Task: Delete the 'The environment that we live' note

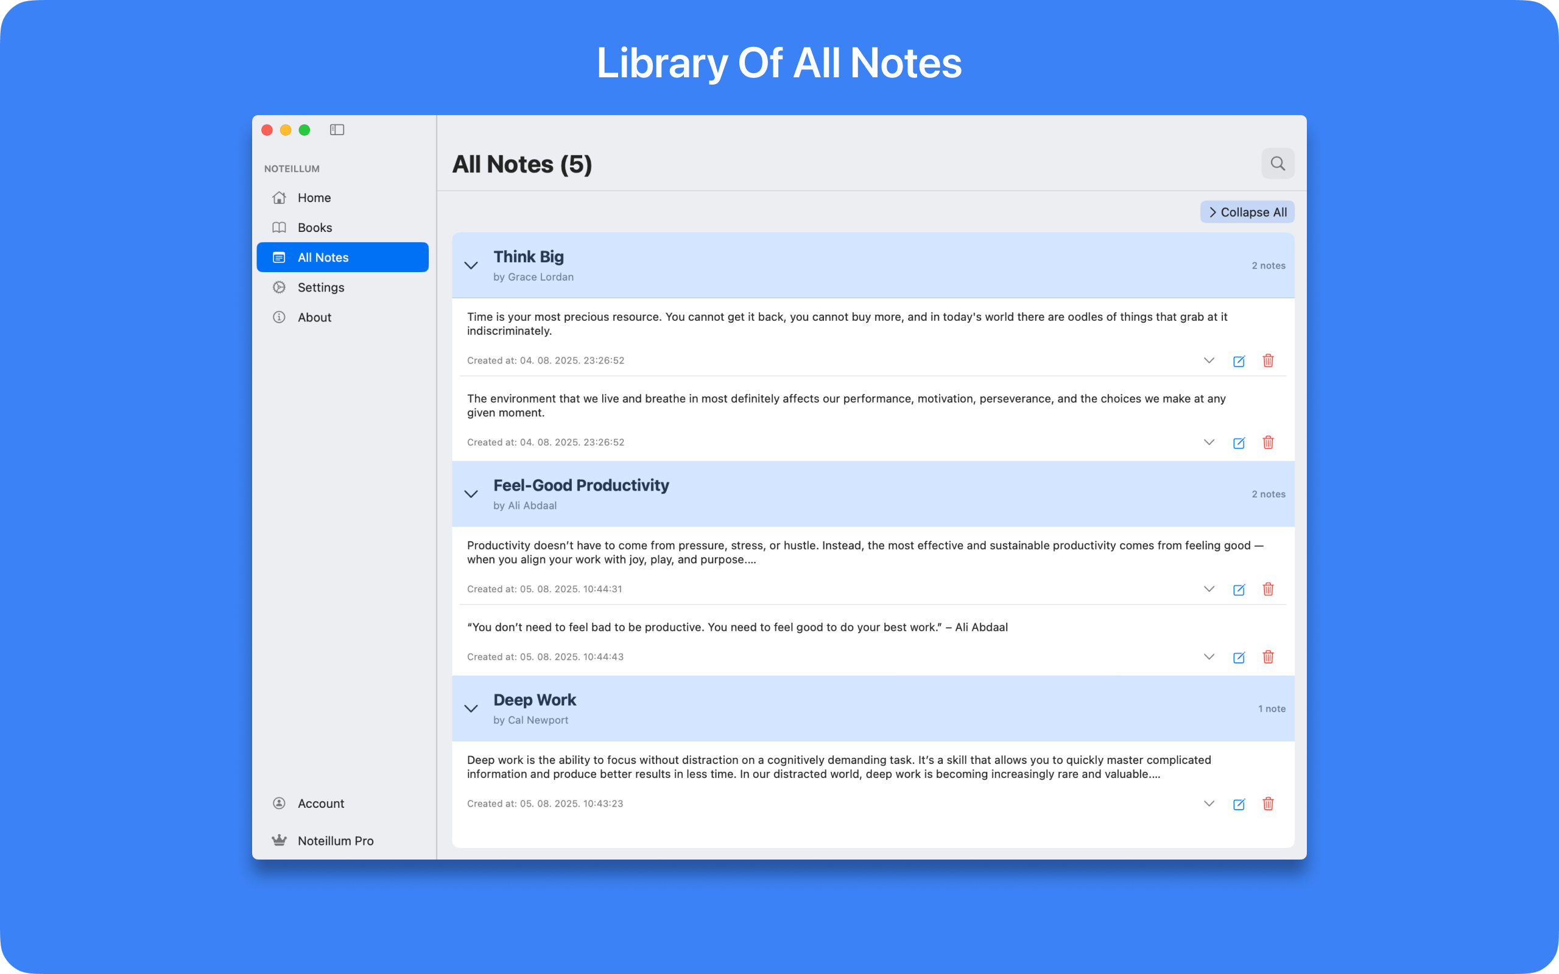Action: coord(1268,443)
